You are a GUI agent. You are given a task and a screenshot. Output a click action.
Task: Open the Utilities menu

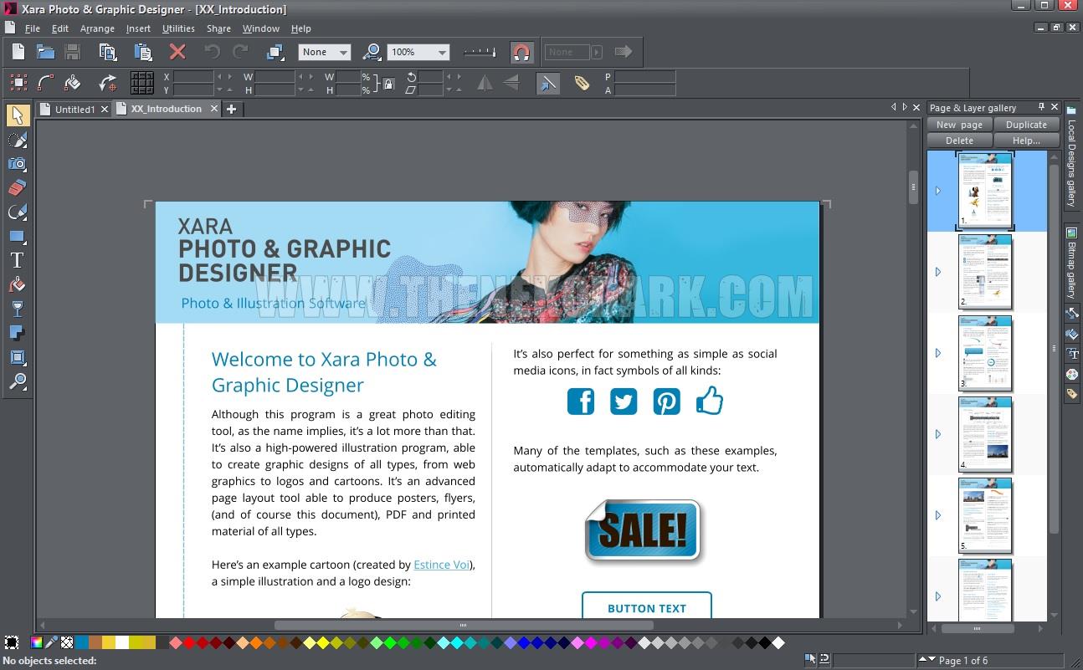(x=178, y=28)
